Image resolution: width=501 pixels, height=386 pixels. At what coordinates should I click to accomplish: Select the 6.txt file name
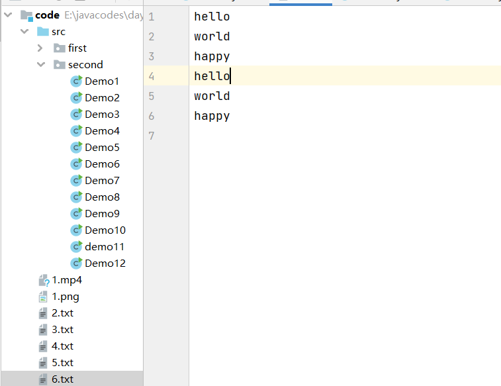62,379
